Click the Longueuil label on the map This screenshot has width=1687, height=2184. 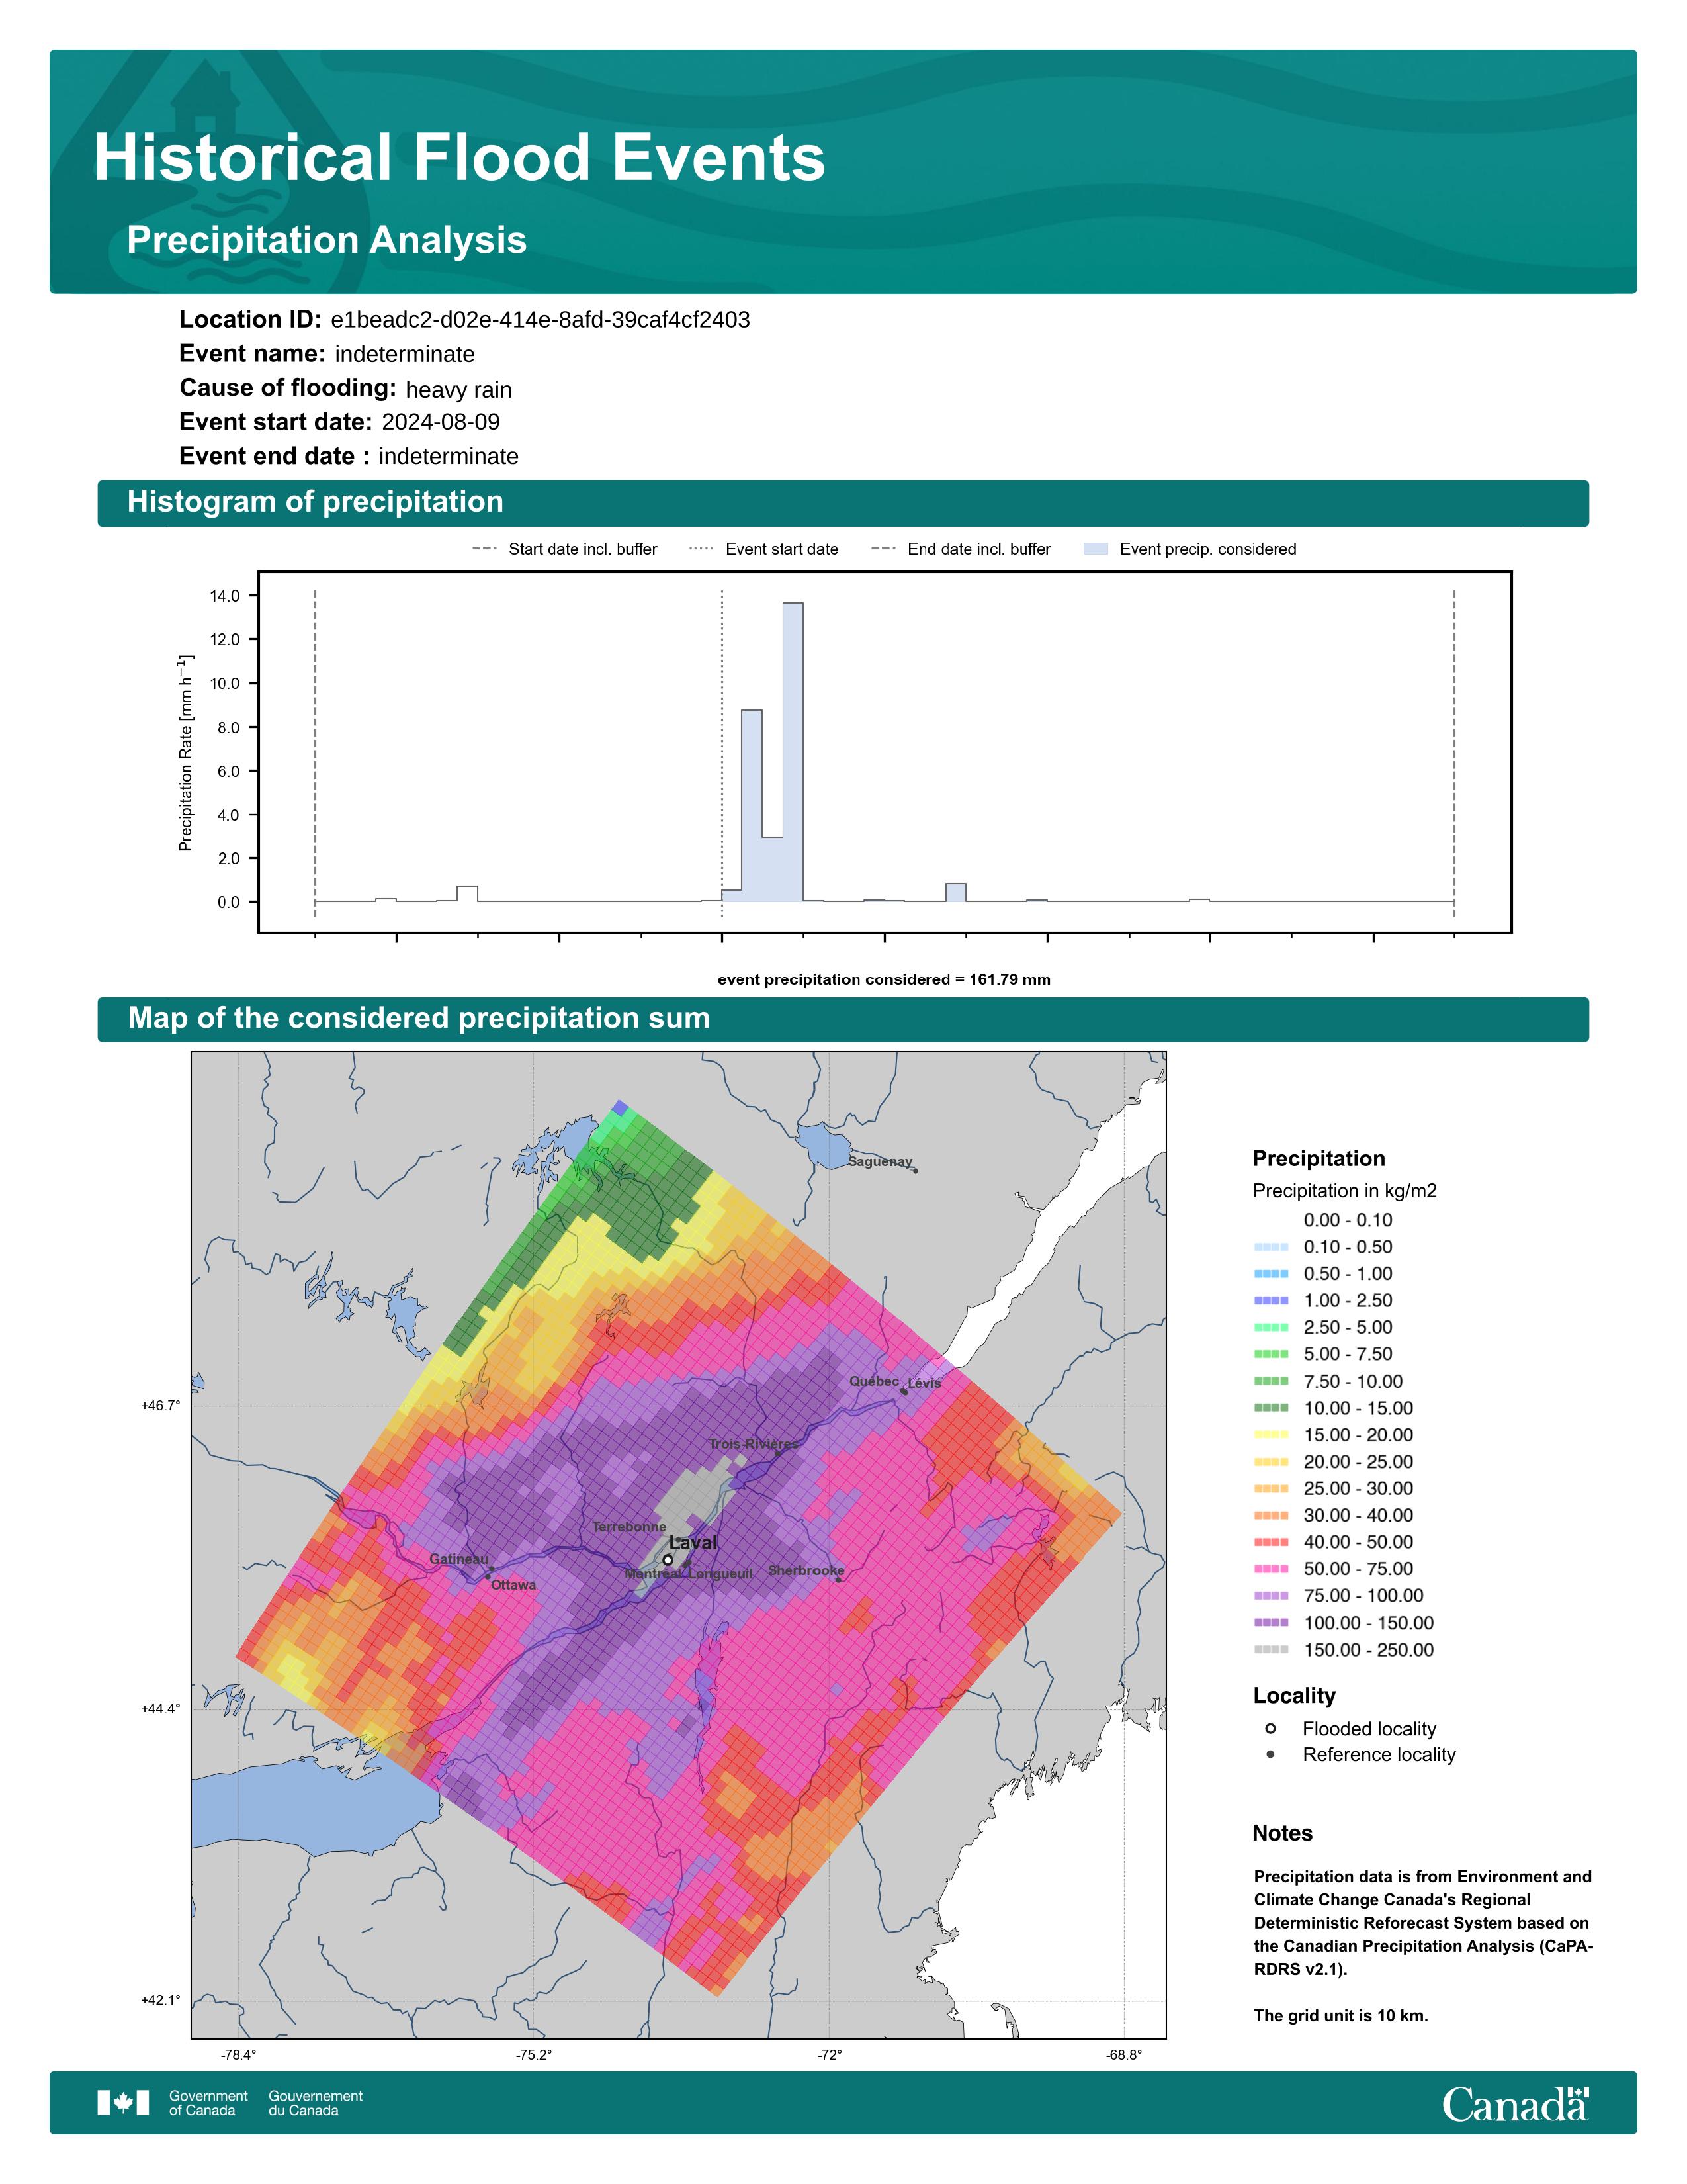(x=720, y=1574)
